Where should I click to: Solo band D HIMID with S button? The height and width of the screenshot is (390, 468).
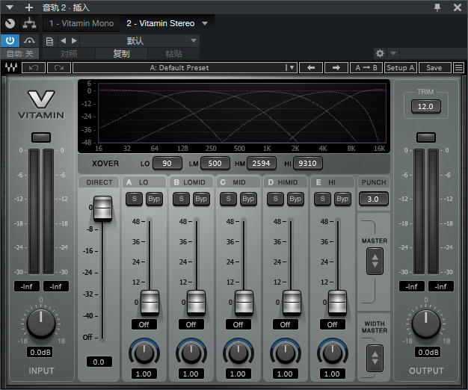coord(275,199)
